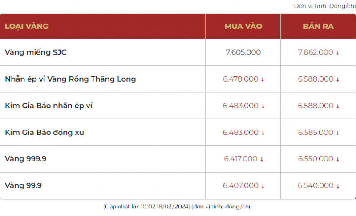Image resolution: width=356 pixels, height=216 pixels.
Task: Click the LOẠI VÀNG column header
Action: coord(27,26)
